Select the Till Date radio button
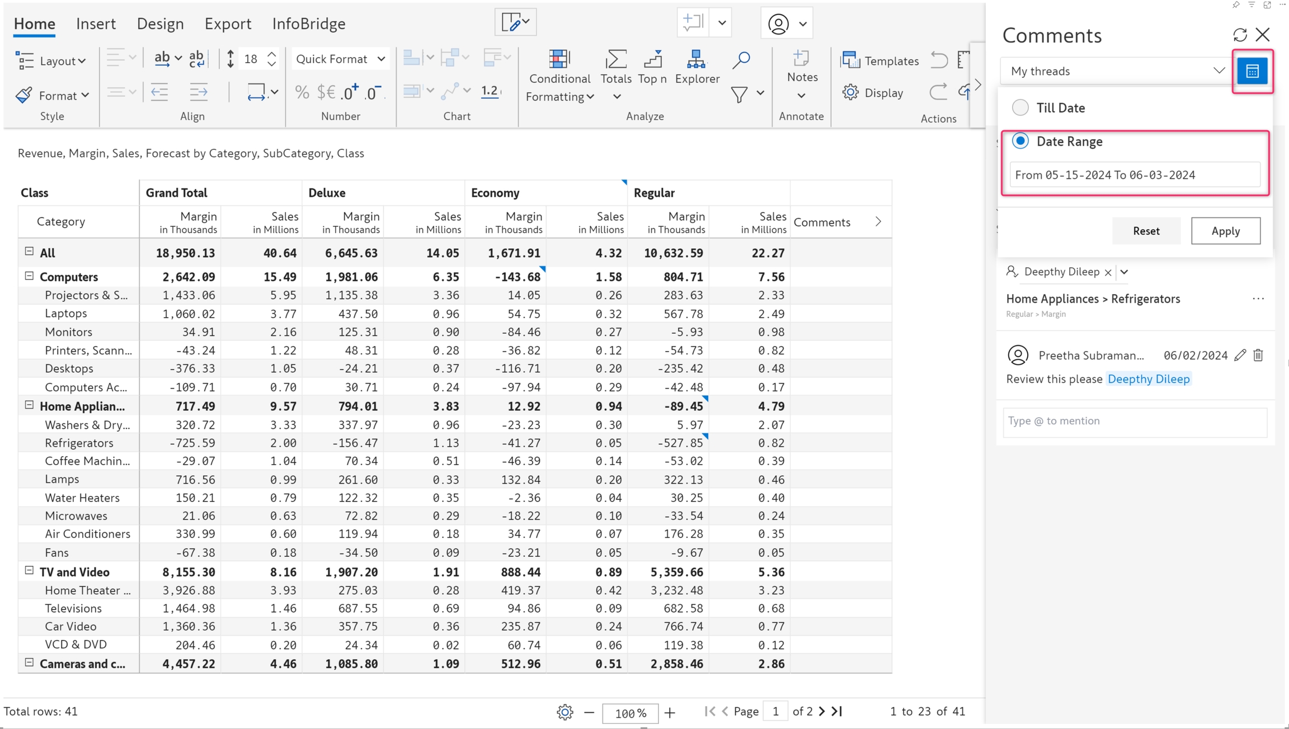Image resolution: width=1289 pixels, height=729 pixels. click(1020, 107)
